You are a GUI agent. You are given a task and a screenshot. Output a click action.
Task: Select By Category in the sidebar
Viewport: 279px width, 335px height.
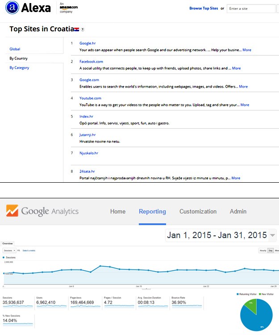pos(19,68)
